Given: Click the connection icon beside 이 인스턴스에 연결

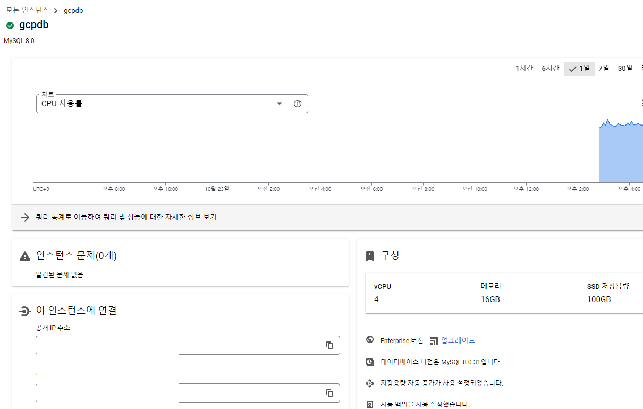Looking at the screenshot, I should [24, 311].
